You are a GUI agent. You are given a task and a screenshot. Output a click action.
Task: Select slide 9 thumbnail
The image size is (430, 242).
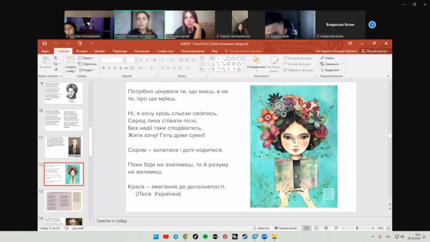[64, 93]
